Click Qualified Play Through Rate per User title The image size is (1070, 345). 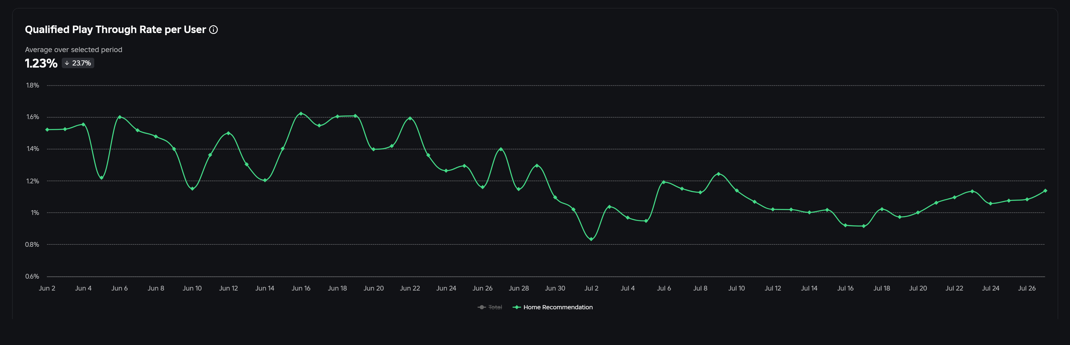pos(115,29)
